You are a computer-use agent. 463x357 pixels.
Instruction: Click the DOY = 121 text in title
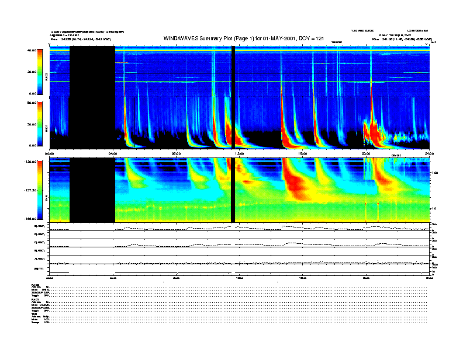pos(311,38)
